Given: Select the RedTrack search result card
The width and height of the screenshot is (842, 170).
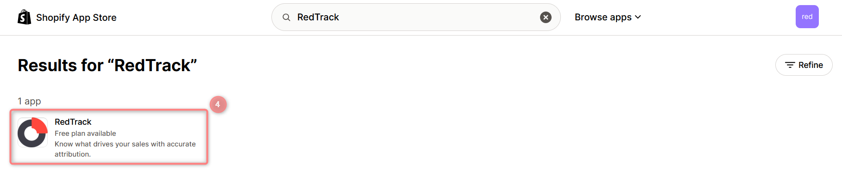Looking at the screenshot, I should (109, 136).
